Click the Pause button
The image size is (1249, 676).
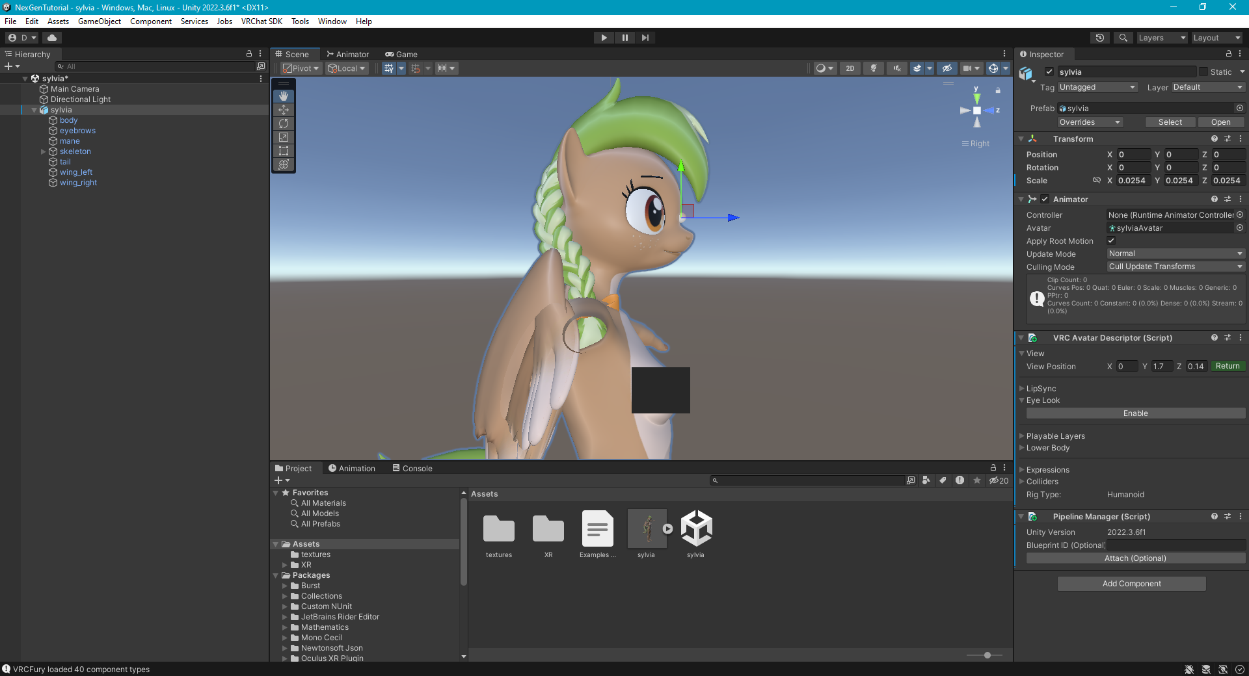tap(624, 38)
